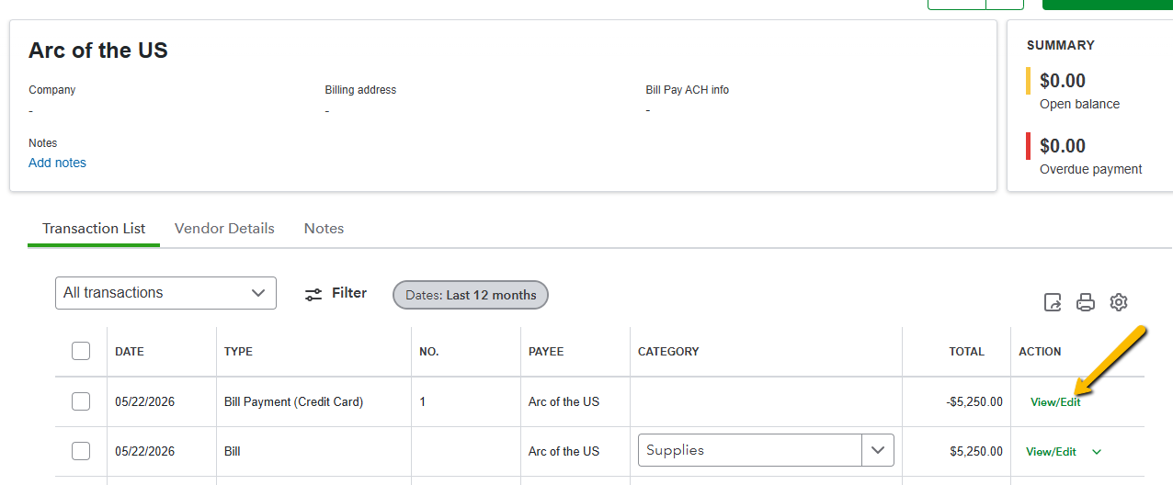Screen dimensions: 1173x485
Task: Click the Dates: Last 12 months chip
Action: pos(471,295)
